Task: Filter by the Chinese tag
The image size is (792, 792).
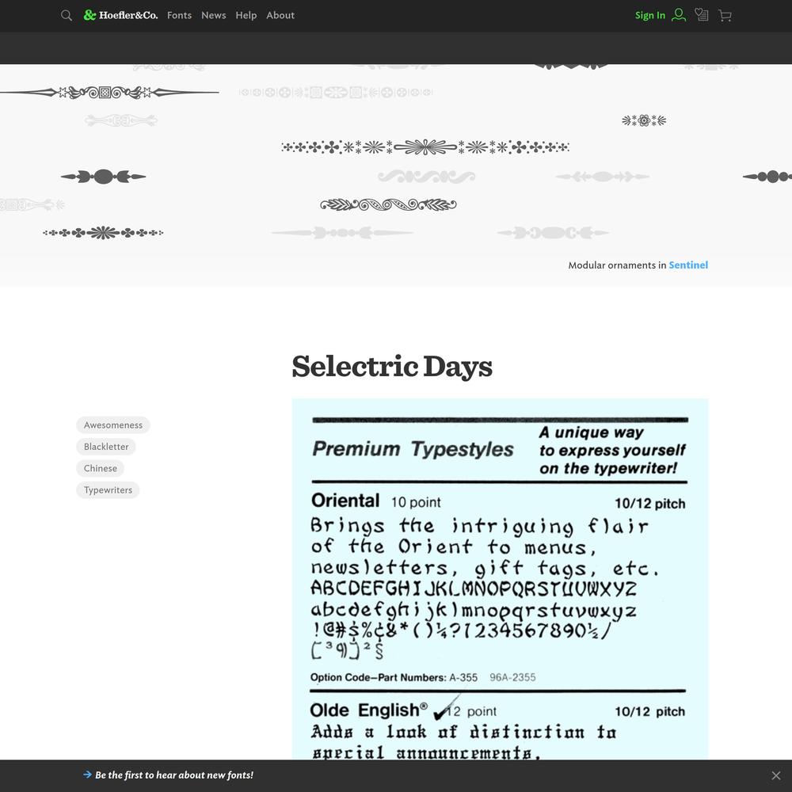Action: tap(100, 469)
